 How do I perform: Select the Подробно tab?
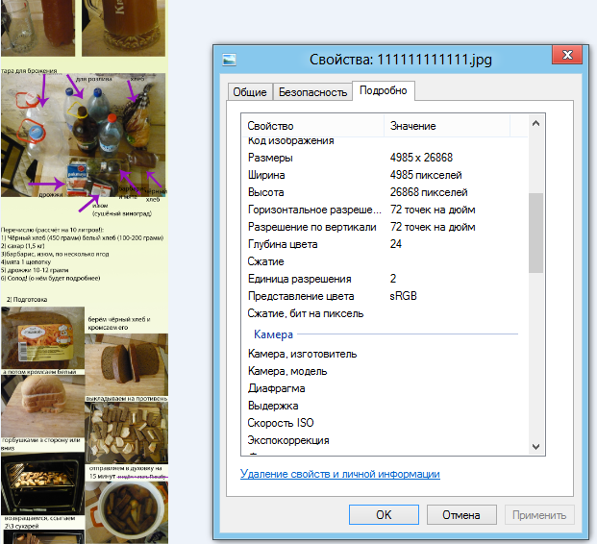tap(384, 90)
